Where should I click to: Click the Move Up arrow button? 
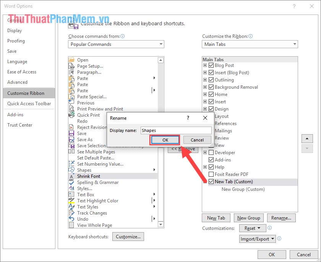click(307, 139)
